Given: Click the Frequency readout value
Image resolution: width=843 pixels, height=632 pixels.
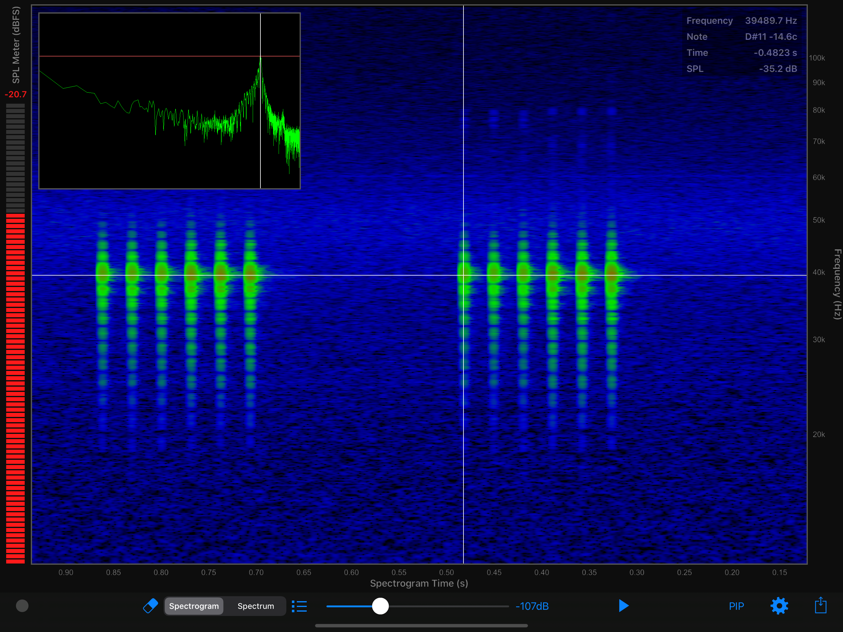Looking at the screenshot, I should (770, 21).
